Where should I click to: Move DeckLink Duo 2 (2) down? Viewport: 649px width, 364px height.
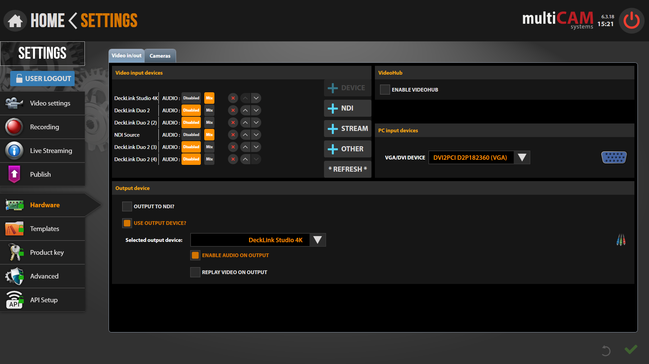[x=256, y=122]
